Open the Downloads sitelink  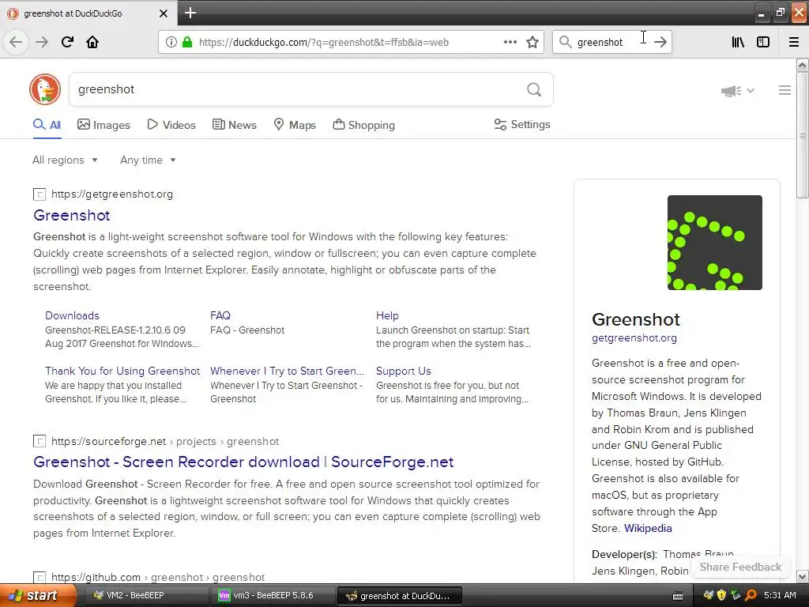(72, 315)
